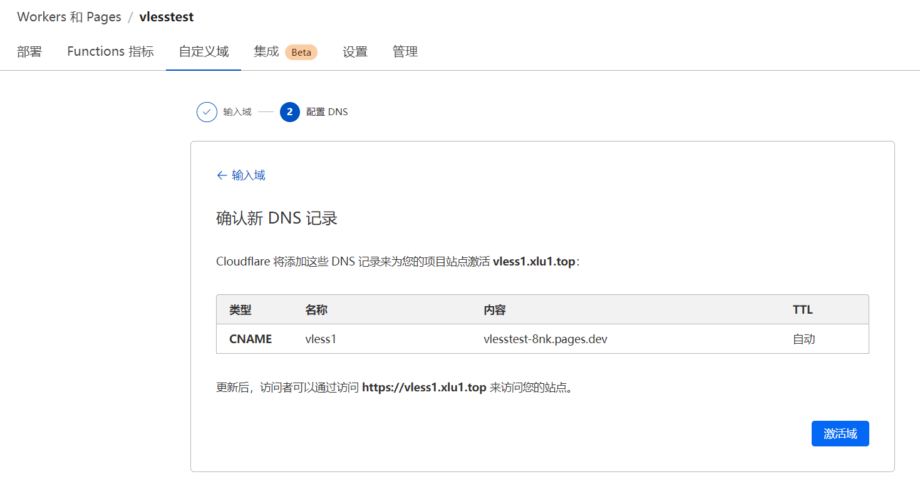This screenshot has height=489, width=920.
Task: Open the 管理 tab
Action: pyautogui.click(x=405, y=52)
